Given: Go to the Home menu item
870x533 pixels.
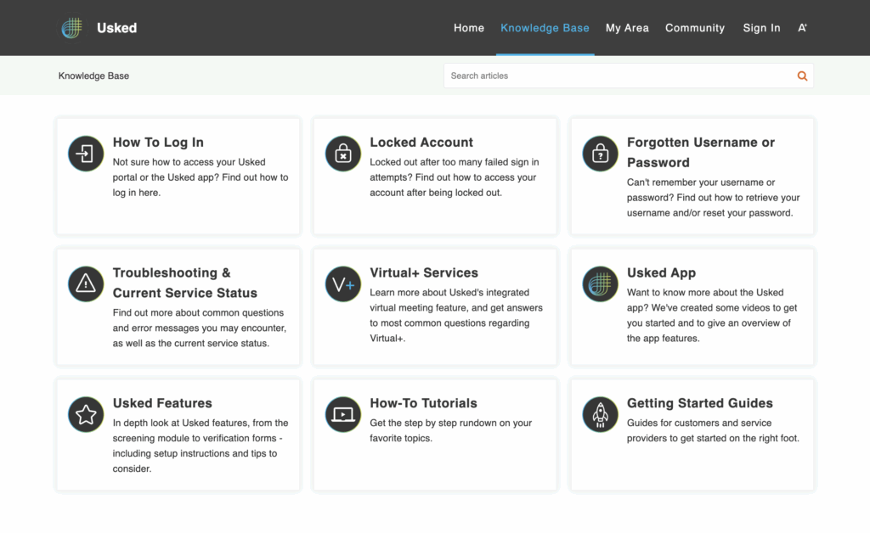Looking at the screenshot, I should pyautogui.click(x=469, y=28).
